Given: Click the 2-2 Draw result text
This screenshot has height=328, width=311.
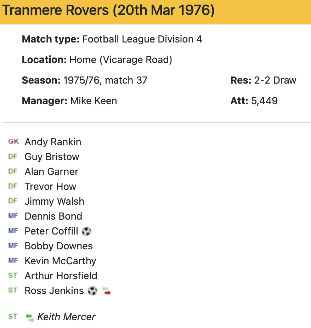Looking at the screenshot, I should pos(275,80).
